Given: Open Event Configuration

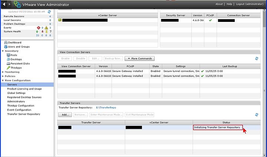Looking at the screenshot, I should pos(19,110).
